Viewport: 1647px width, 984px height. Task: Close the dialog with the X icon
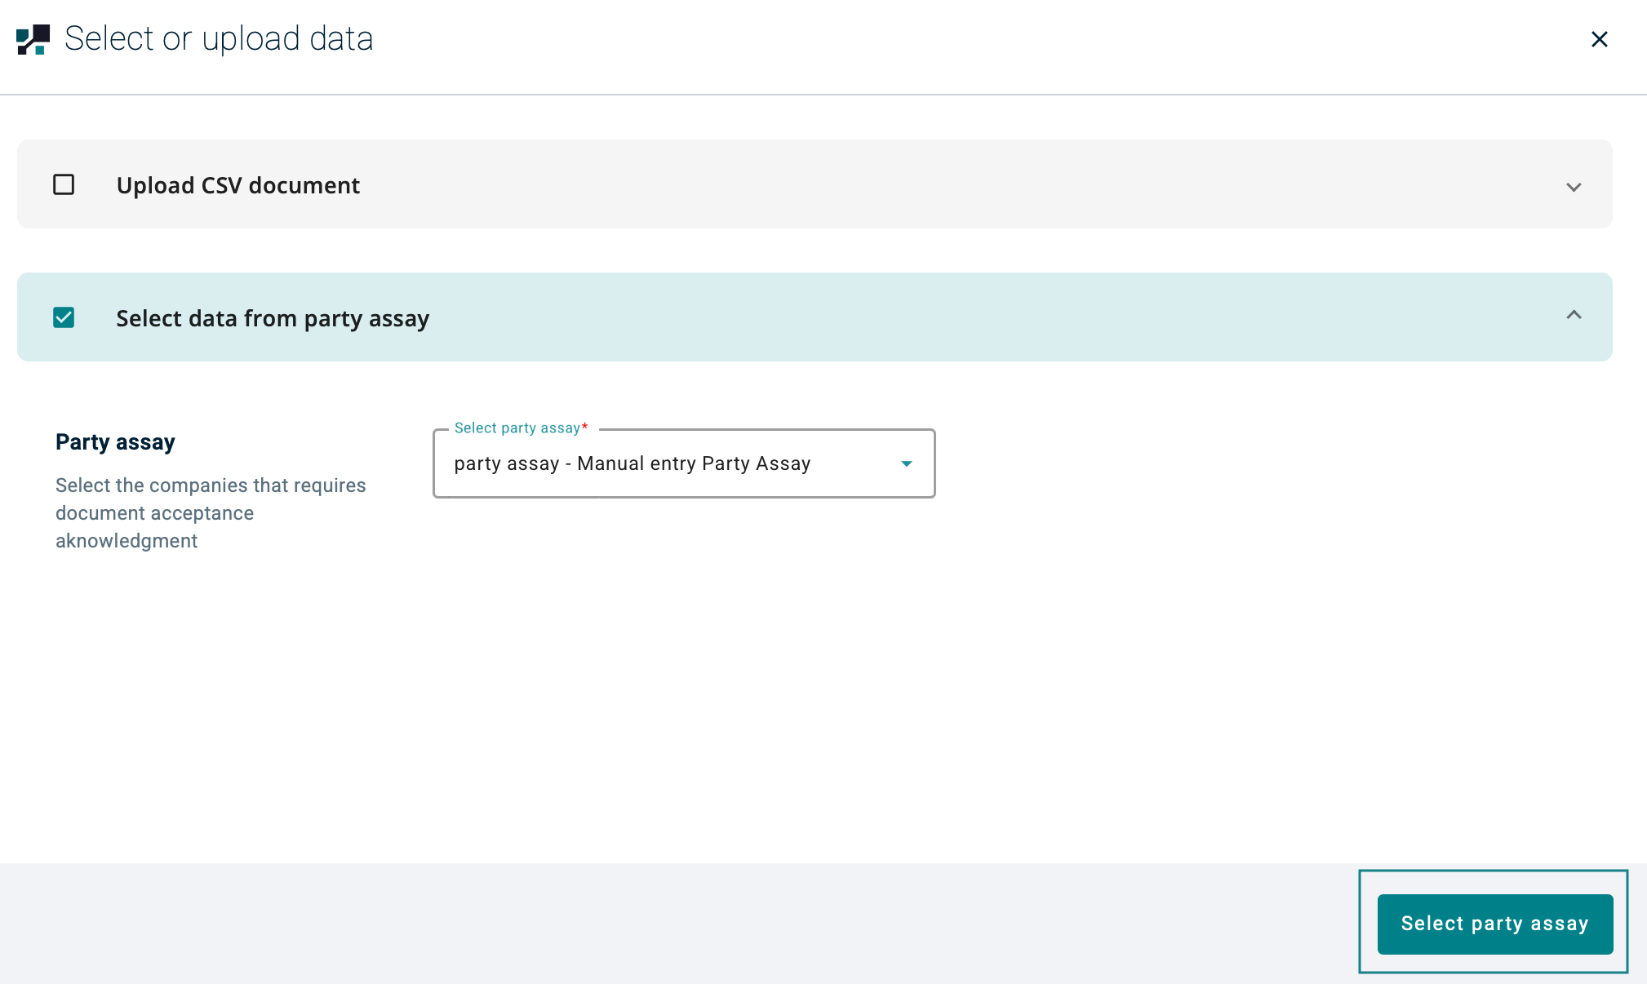(1599, 39)
